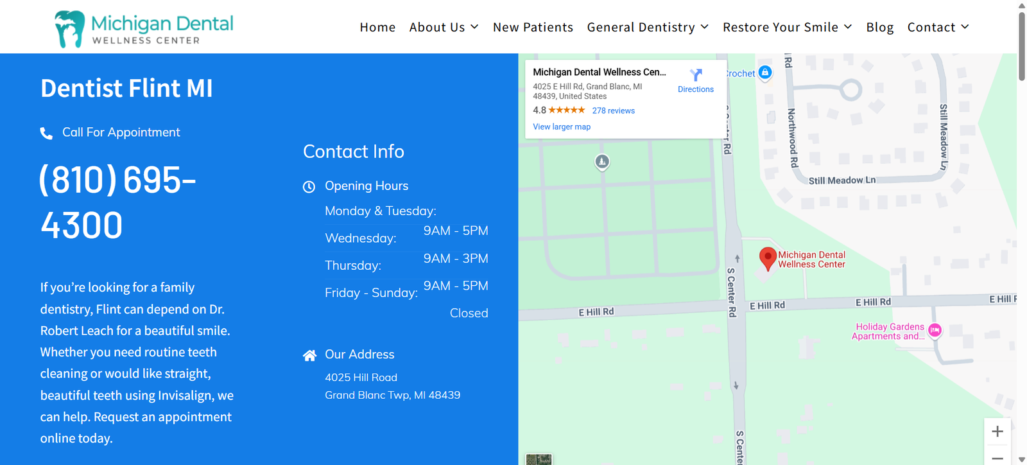Zoom out the map with minus button
Screen dimensions: 1027x465
pos(997,457)
